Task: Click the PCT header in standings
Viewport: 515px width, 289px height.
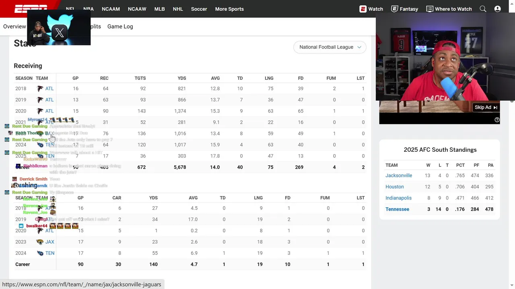Action: pos(461,165)
